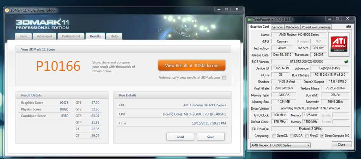Click the Save button

coord(211,137)
